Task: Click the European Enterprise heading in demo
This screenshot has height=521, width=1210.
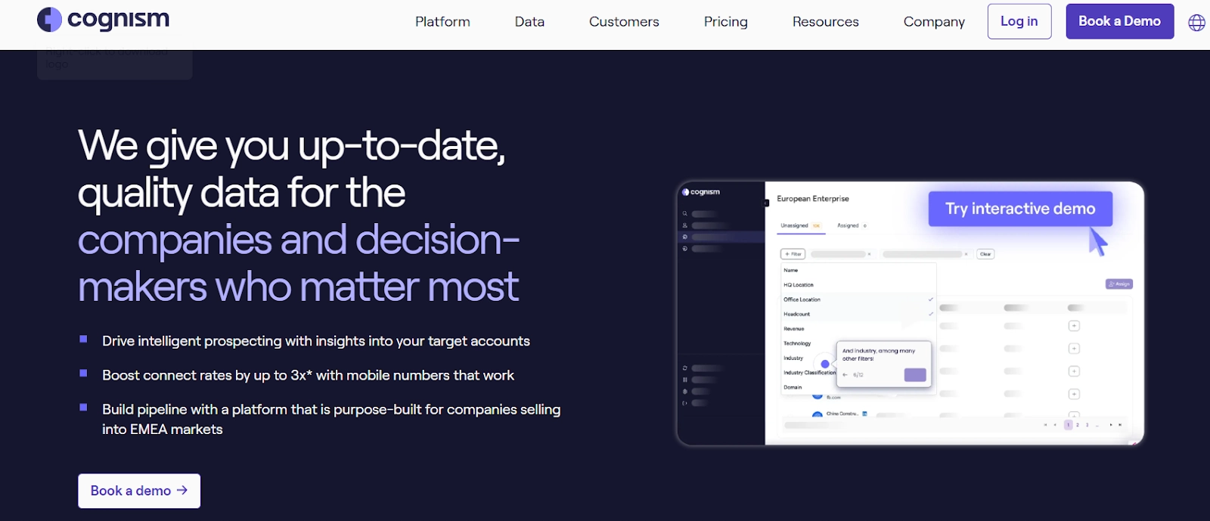Action: [x=813, y=199]
